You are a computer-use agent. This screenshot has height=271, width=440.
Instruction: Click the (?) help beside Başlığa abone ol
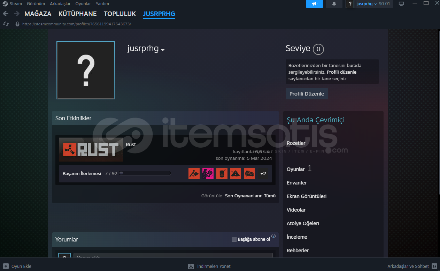(273, 236)
